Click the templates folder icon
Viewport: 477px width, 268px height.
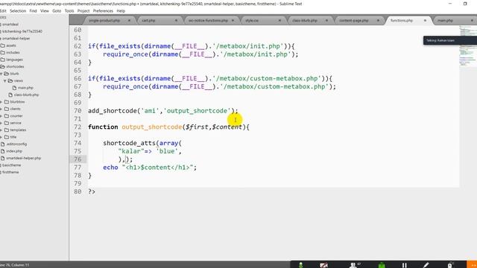point(7,130)
